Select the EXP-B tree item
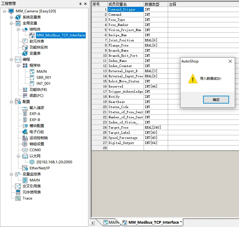 coord(35,120)
